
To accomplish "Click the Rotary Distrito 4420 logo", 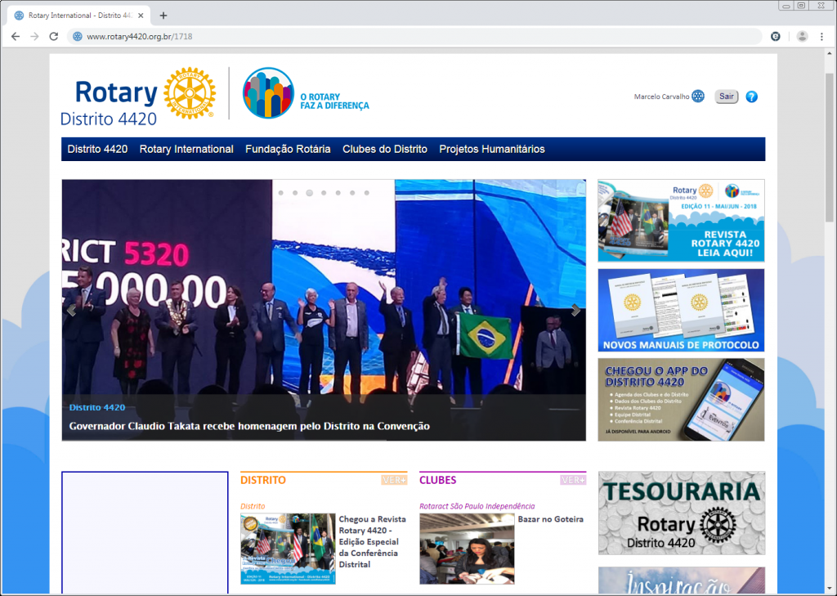I will click(x=138, y=96).
